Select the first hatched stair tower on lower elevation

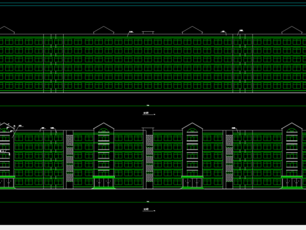coord(69,158)
